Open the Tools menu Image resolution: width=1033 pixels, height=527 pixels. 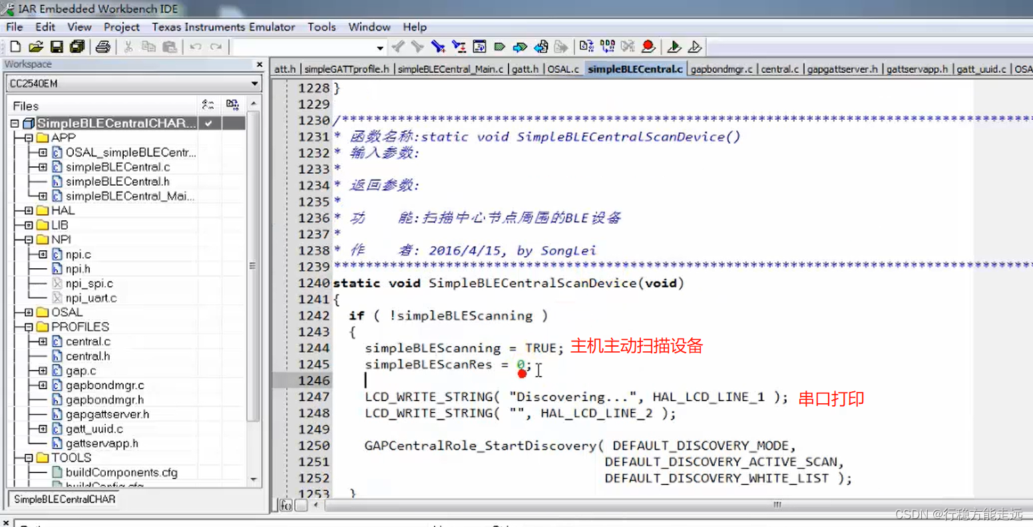[x=321, y=27]
